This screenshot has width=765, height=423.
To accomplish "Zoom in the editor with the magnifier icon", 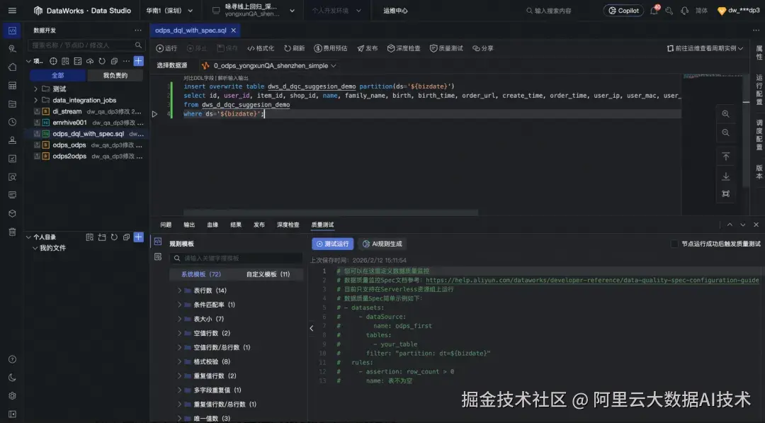I will [726, 114].
